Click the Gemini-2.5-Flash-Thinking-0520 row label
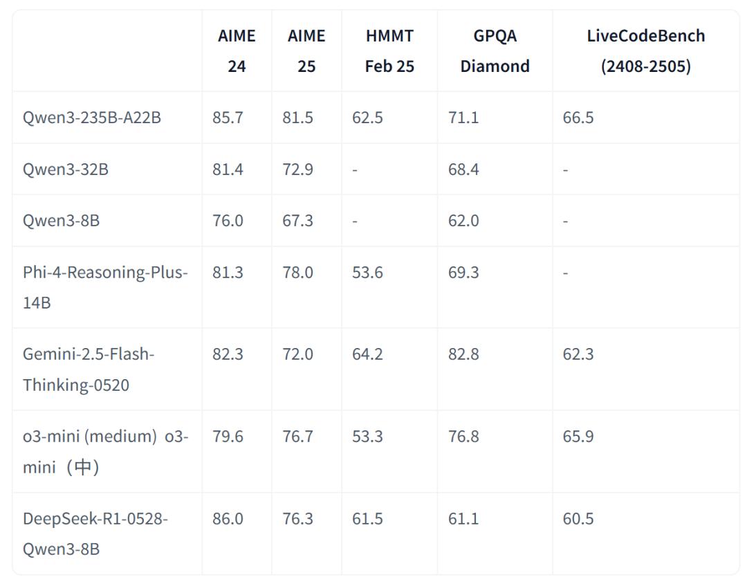747x584 pixels. coord(89,369)
